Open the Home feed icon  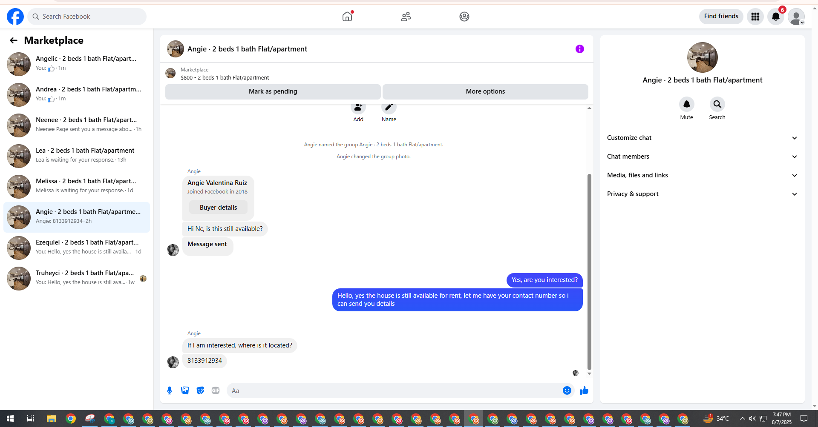point(347,17)
